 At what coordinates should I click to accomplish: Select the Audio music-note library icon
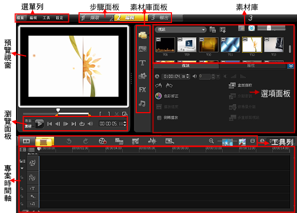[x=142, y=104]
